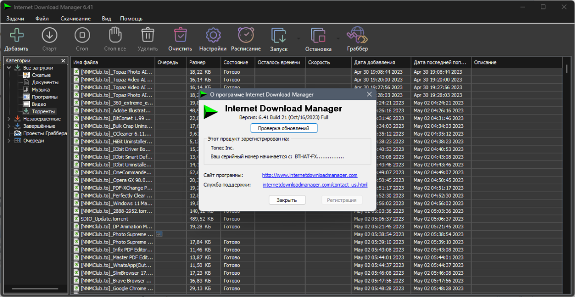Select Торренты category in sidebar
This screenshot has height=297, width=575.
tap(43, 111)
